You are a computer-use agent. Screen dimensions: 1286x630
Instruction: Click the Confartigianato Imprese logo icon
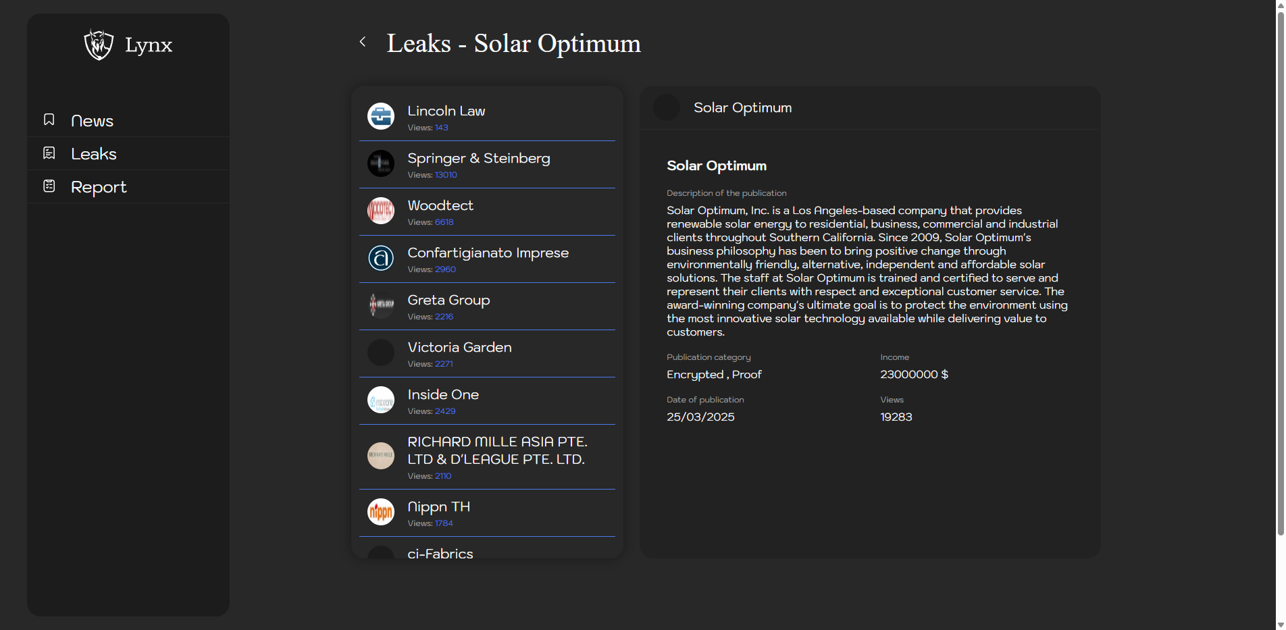pos(381,258)
